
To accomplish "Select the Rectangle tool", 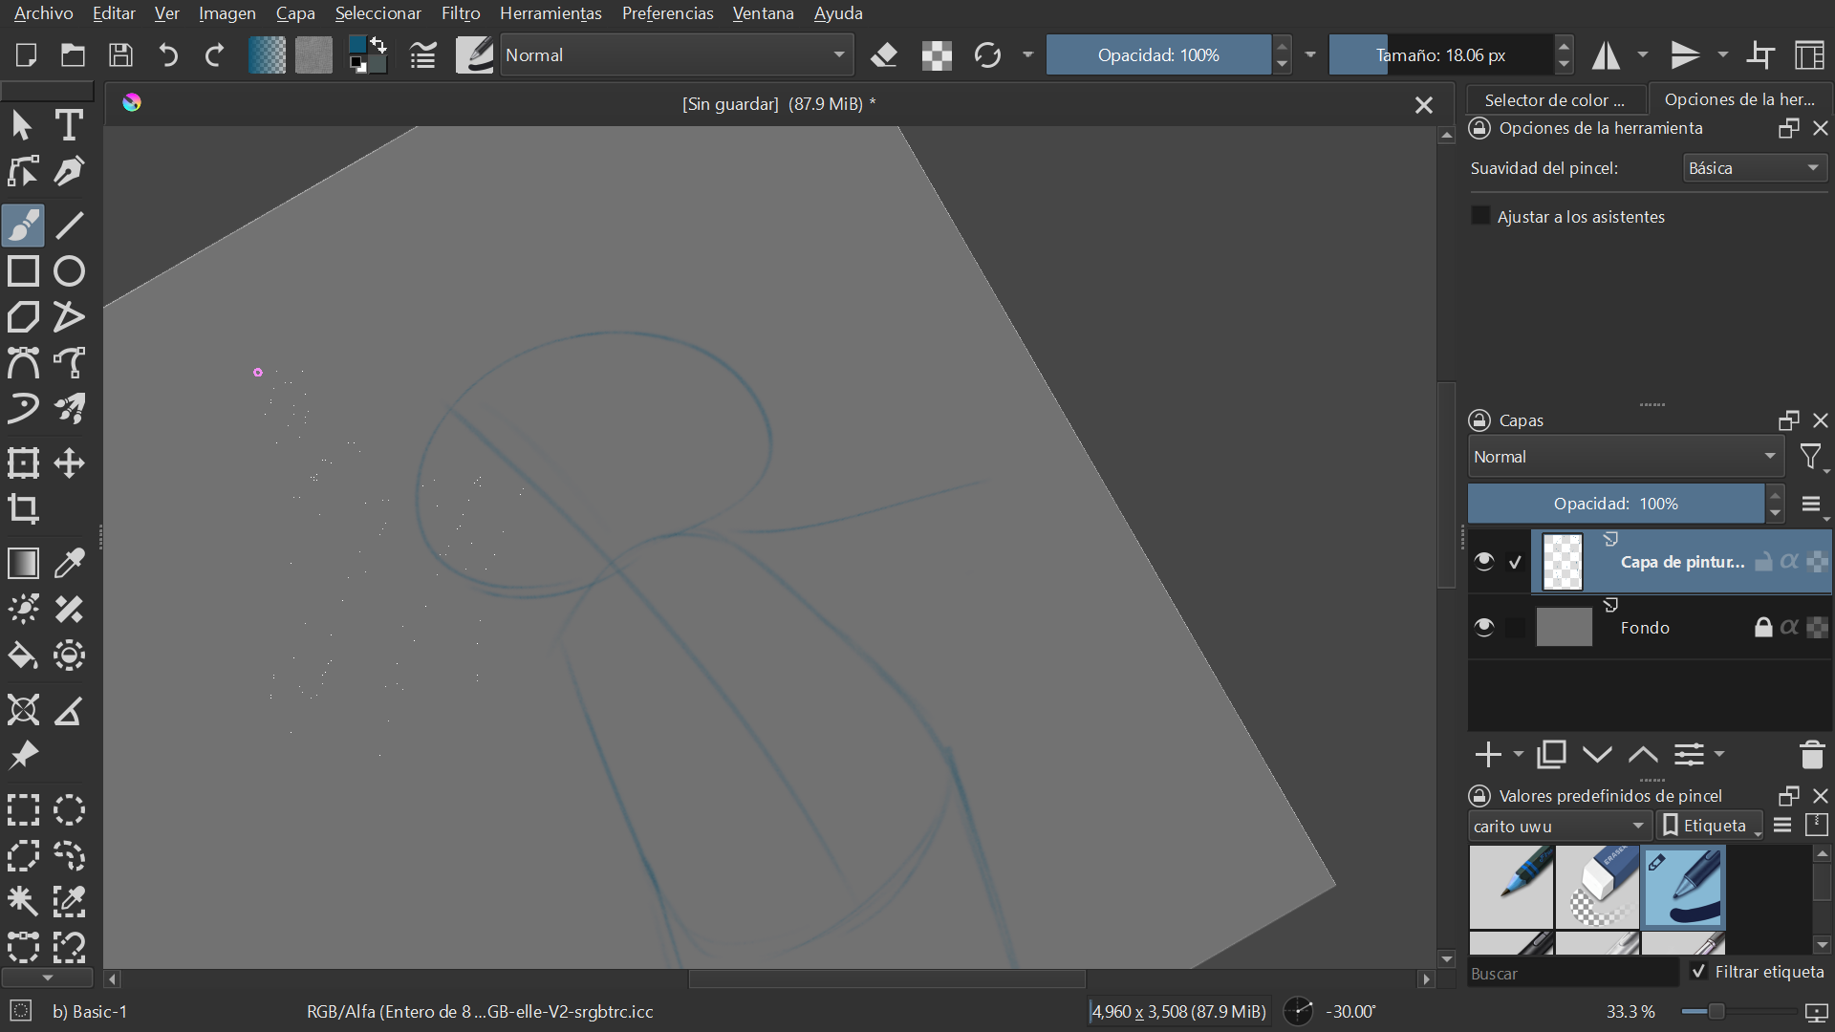I will click(23, 271).
